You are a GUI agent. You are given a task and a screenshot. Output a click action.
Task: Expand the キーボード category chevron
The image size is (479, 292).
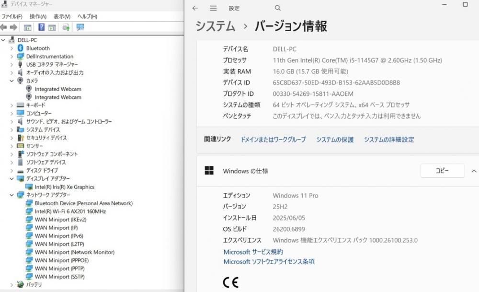[x=11, y=105]
